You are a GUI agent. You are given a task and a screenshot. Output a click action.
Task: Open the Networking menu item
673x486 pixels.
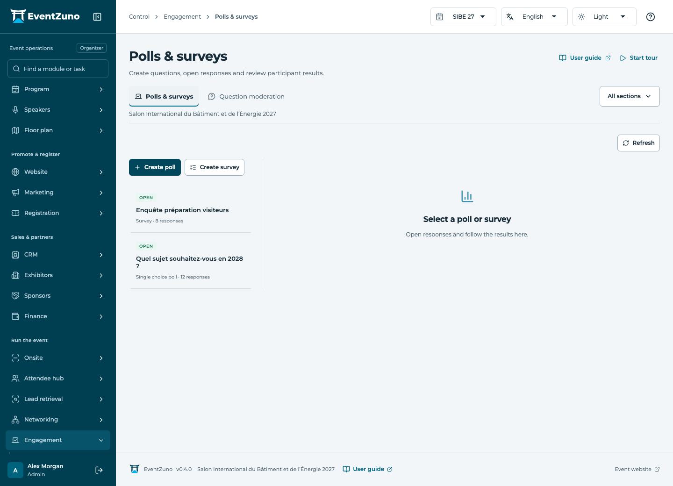click(58, 420)
